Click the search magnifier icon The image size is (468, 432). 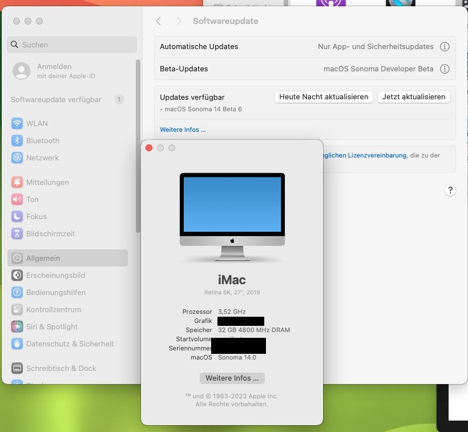point(14,45)
